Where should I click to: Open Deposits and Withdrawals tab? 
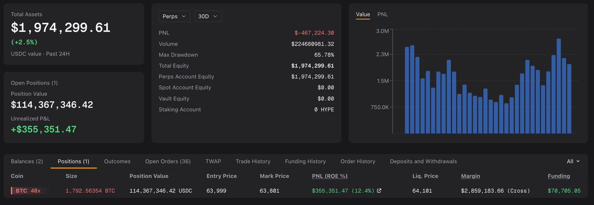tap(423, 162)
